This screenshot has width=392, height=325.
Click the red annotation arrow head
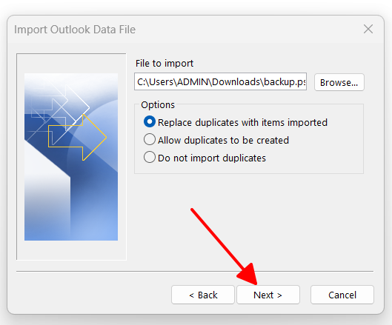coord(248,274)
